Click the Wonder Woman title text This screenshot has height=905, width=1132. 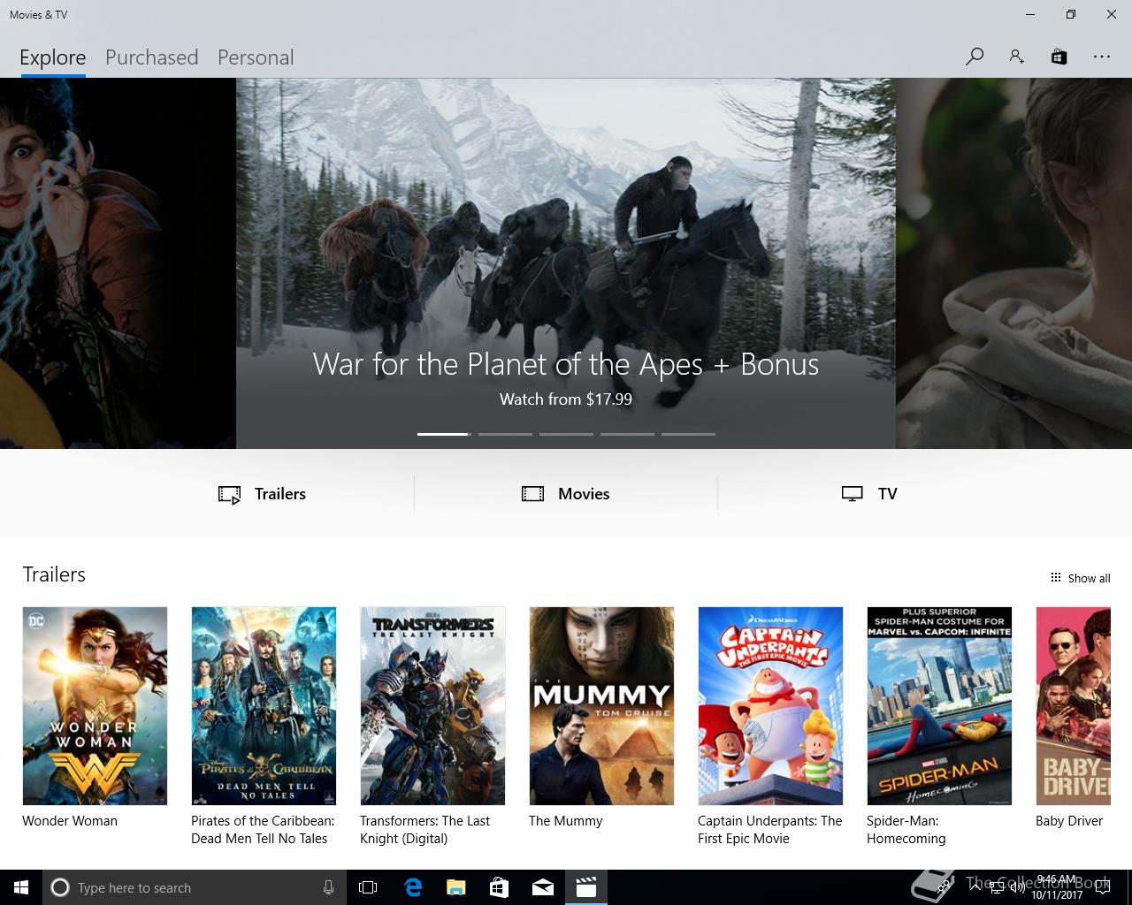(70, 821)
